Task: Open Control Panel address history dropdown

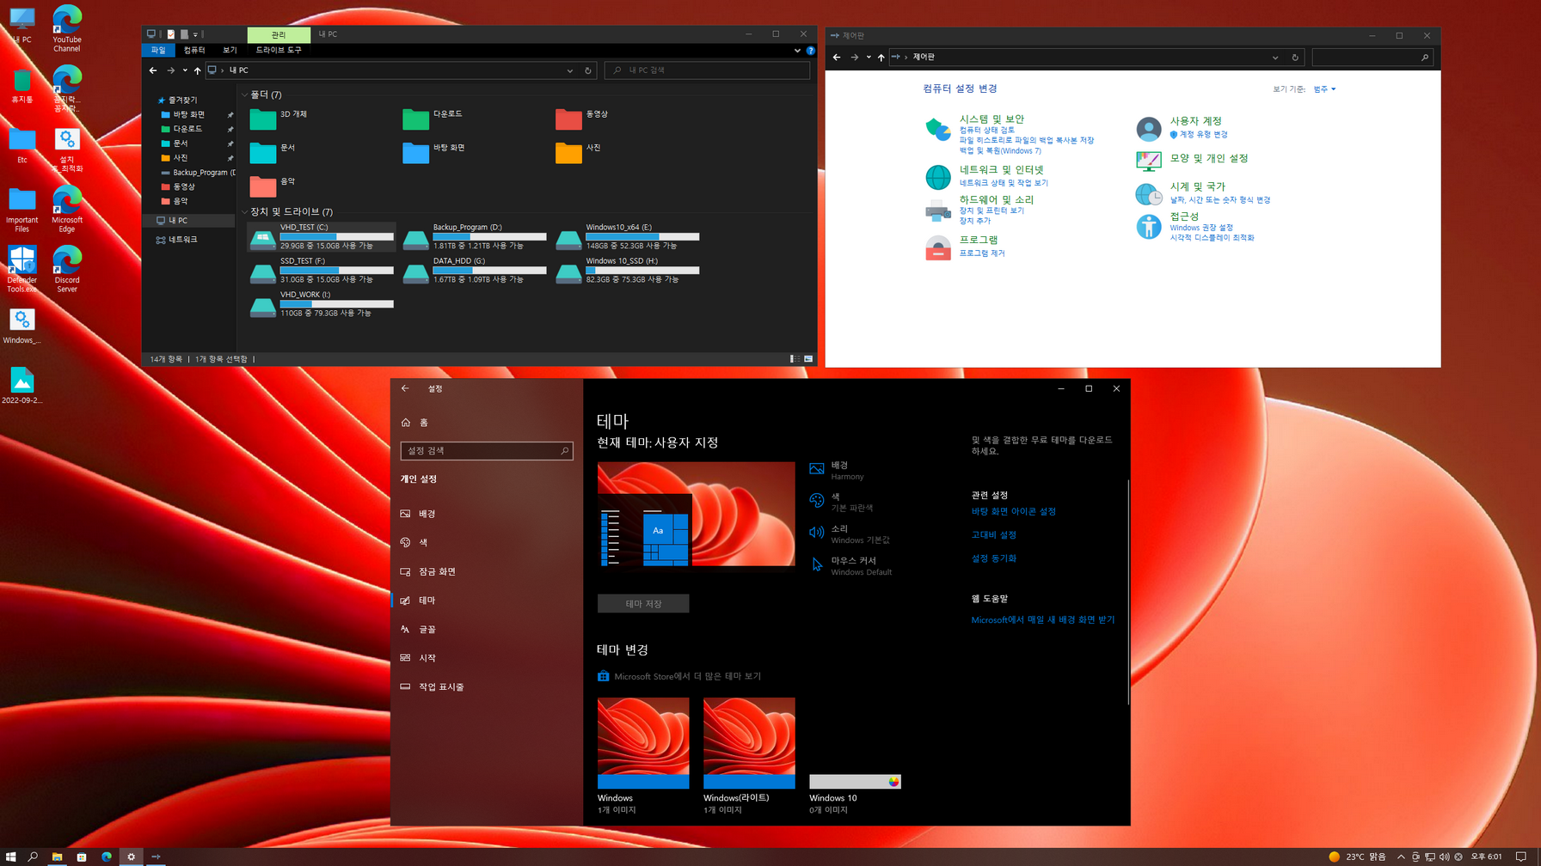Action: point(1275,58)
